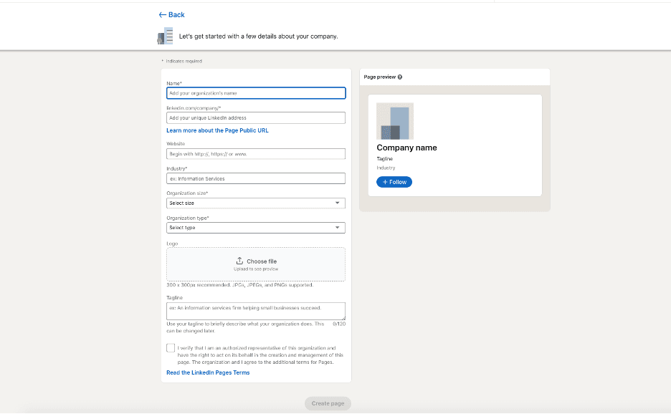The image size is (671, 414).
Task: Select the Industry input field
Action: coord(255,178)
